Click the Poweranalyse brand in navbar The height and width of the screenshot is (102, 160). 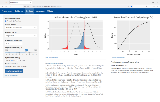pos(7,11)
